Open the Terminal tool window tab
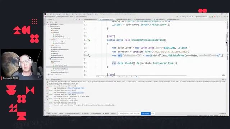230x129 pixels. coord(106,114)
